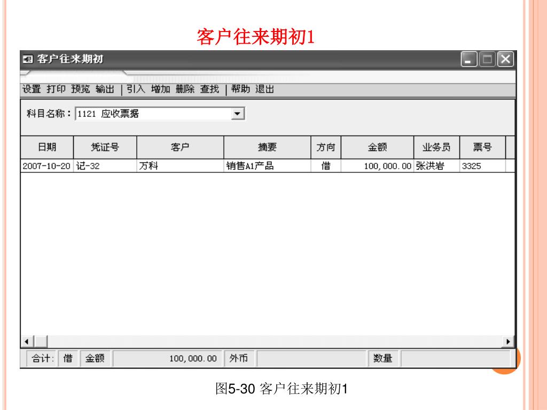
Task: Click the 业务员 column header
Action: pyautogui.click(x=436, y=147)
